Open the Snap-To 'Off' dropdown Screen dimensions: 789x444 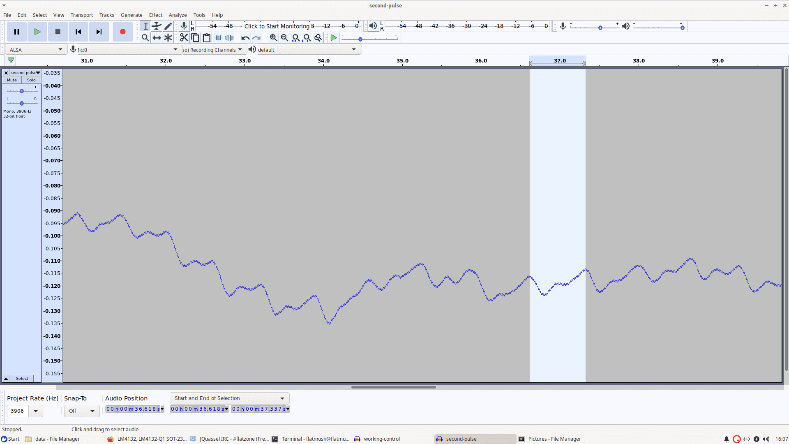(x=82, y=411)
